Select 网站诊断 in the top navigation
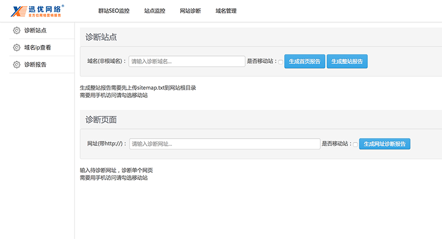The image size is (442, 239). 191,10
